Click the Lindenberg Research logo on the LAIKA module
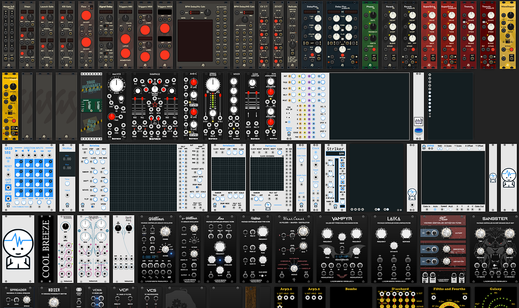The height and width of the screenshot is (308, 519). pyautogui.click(x=393, y=281)
